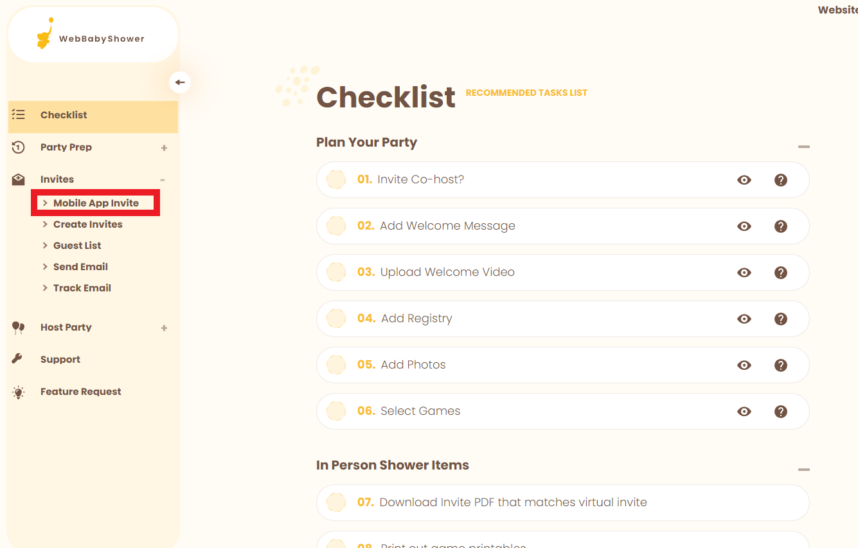The width and height of the screenshot is (858, 548).
Task: Expand the Host Party sidebar section
Action: pyautogui.click(x=164, y=328)
